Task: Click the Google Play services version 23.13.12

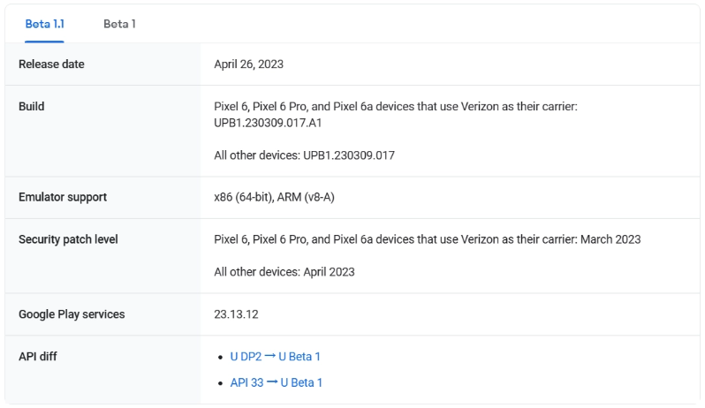Action: (x=236, y=314)
